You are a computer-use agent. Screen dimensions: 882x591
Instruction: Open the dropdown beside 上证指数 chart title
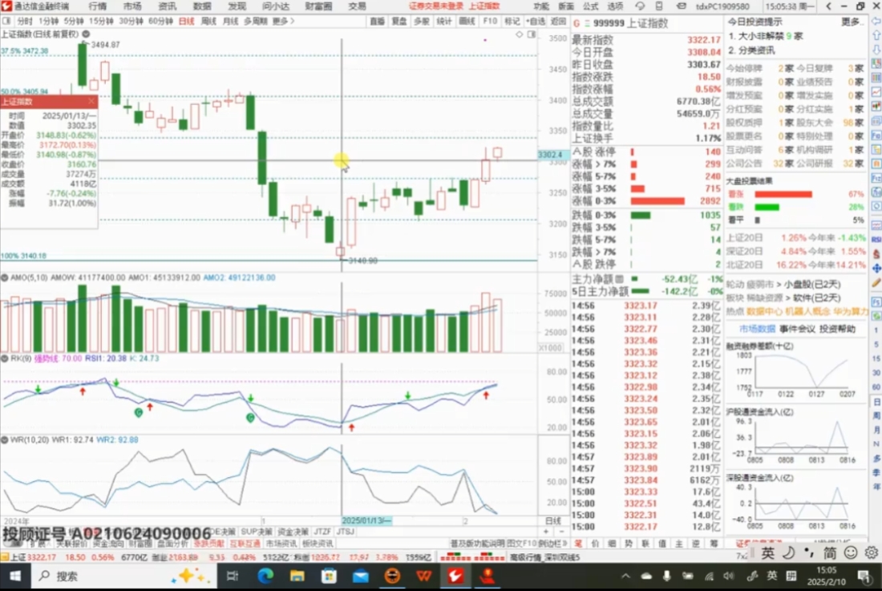tap(84, 34)
